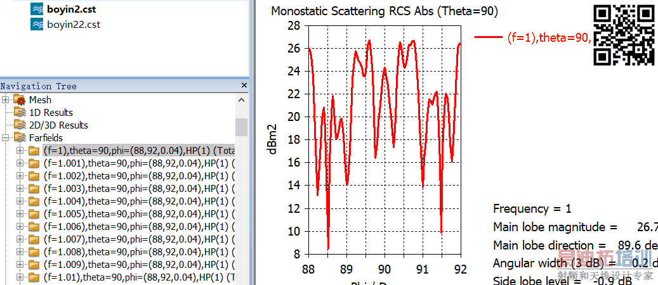This screenshot has height=285, width=658.
Task: Click folder icon of (f=1.009) entry
Action: pos(34,265)
